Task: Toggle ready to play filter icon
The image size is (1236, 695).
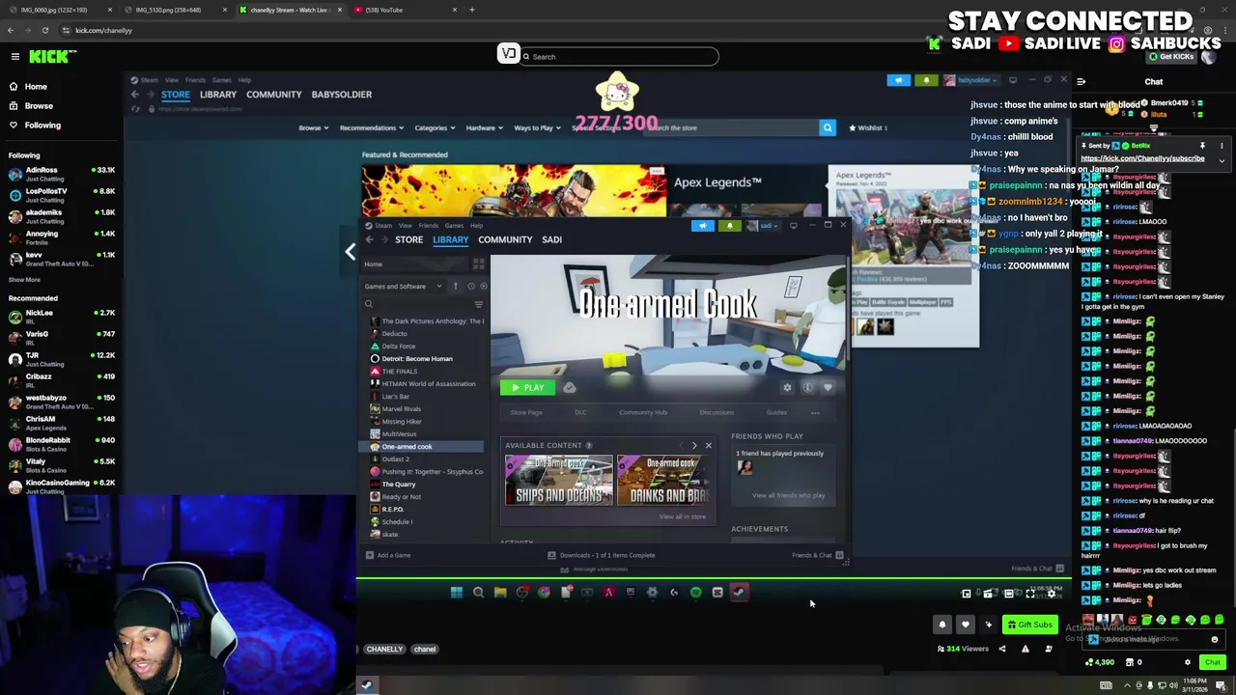Action: (484, 286)
